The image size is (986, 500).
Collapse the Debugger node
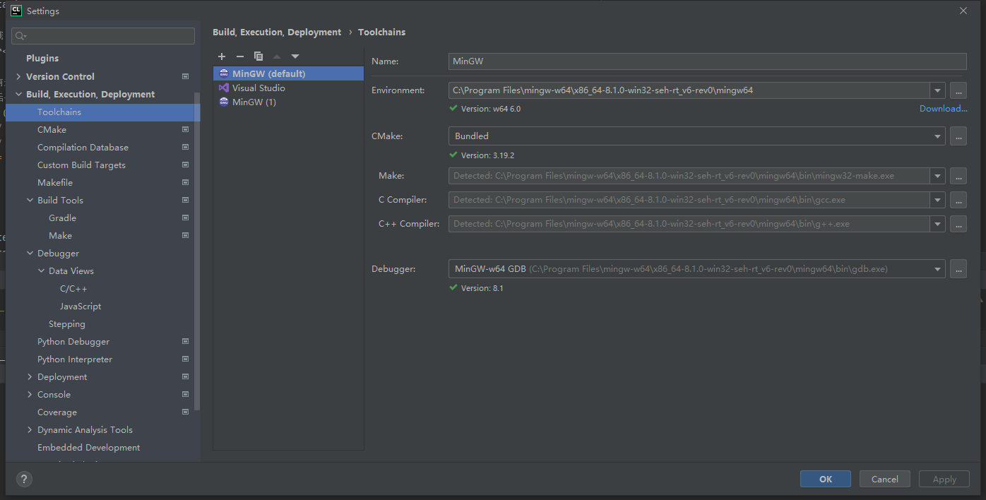pyautogui.click(x=30, y=253)
